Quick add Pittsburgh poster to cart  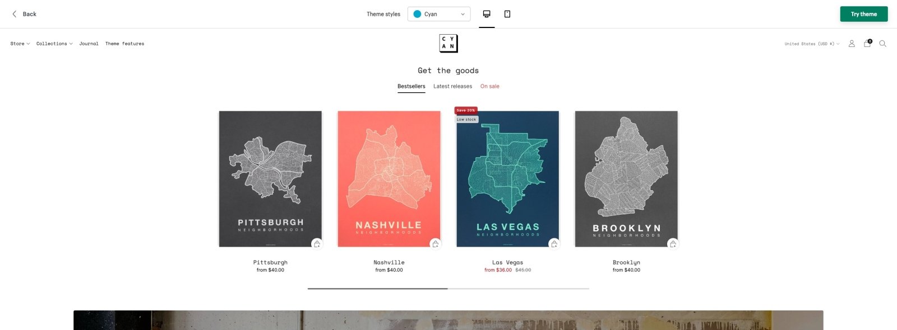click(317, 244)
